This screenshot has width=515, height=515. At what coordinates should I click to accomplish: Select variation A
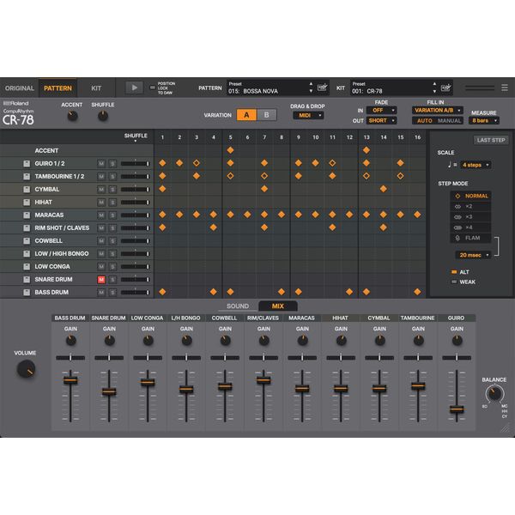(x=246, y=115)
